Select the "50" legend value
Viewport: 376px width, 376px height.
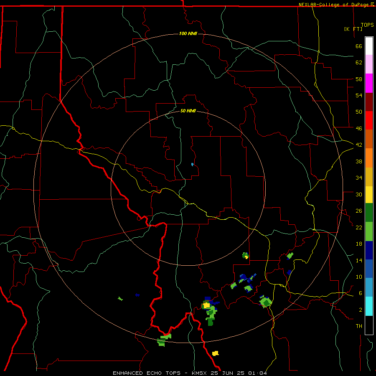[359, 112]
